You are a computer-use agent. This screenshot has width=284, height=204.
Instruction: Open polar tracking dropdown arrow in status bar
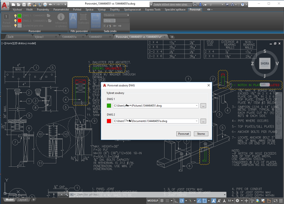(x=186, y=201)
